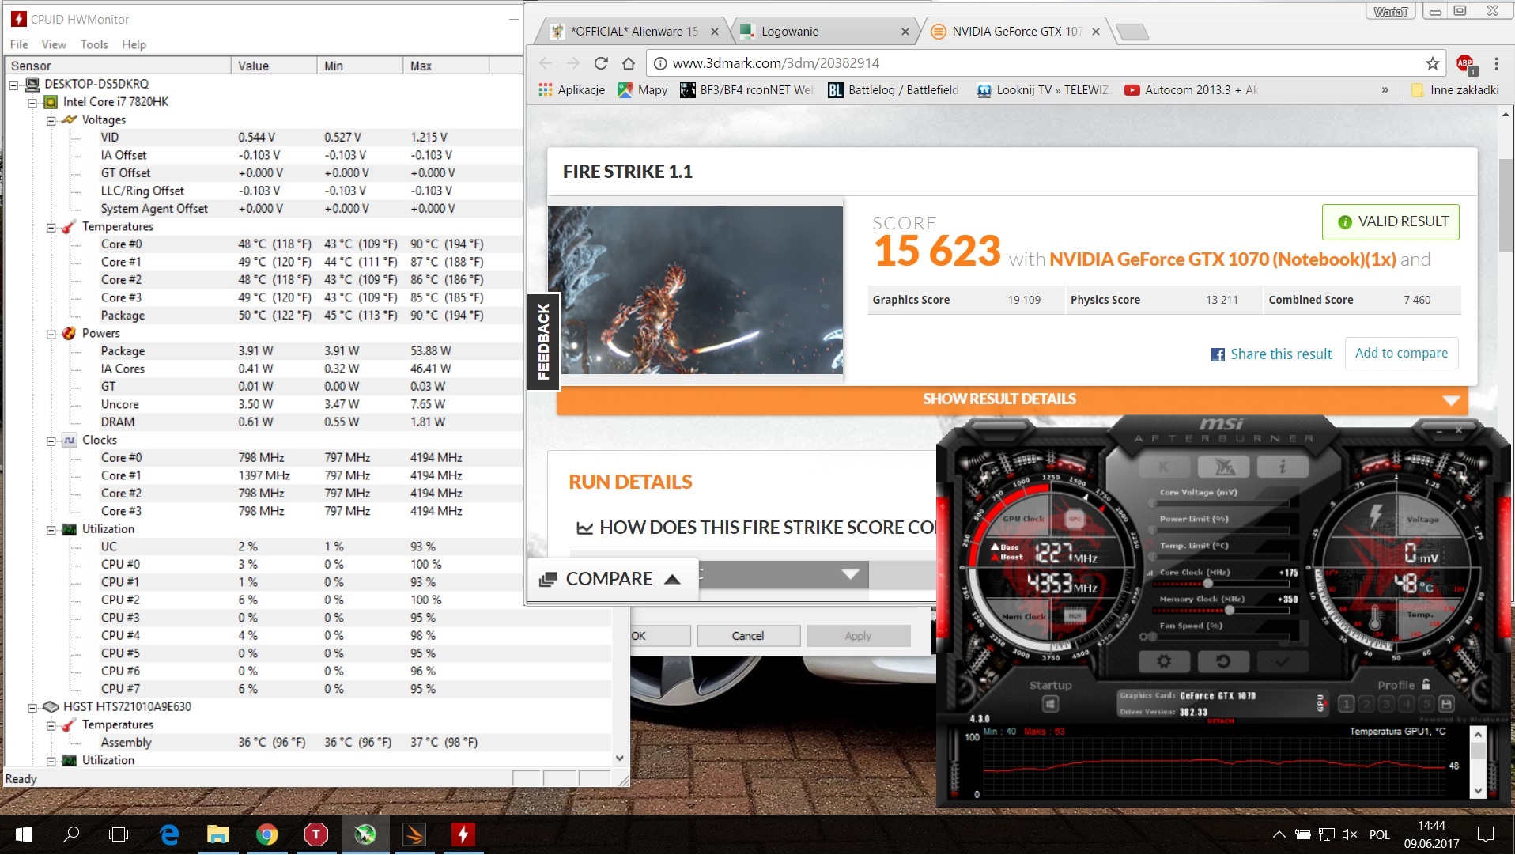
Task: Click Add to compare button
Action: click(1401, 354)
